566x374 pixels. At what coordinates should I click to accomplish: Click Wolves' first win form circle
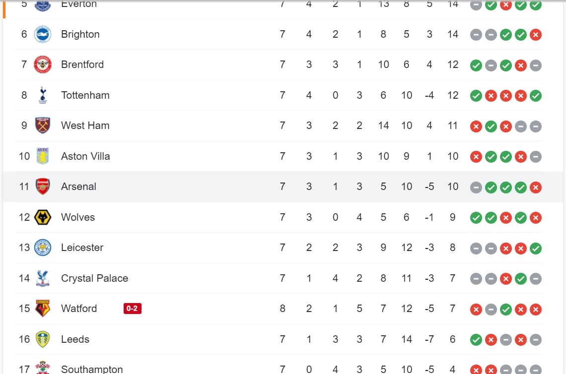pos(476,217)
